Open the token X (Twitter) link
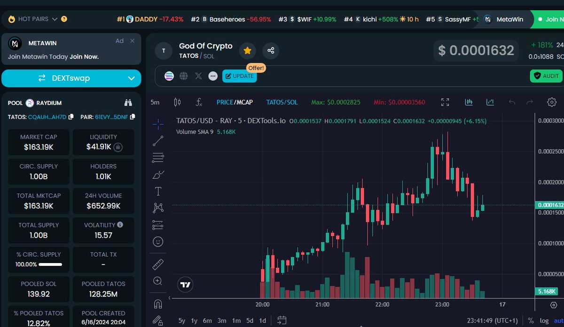Viewport: 564px width, 327px height. point(198,76)
